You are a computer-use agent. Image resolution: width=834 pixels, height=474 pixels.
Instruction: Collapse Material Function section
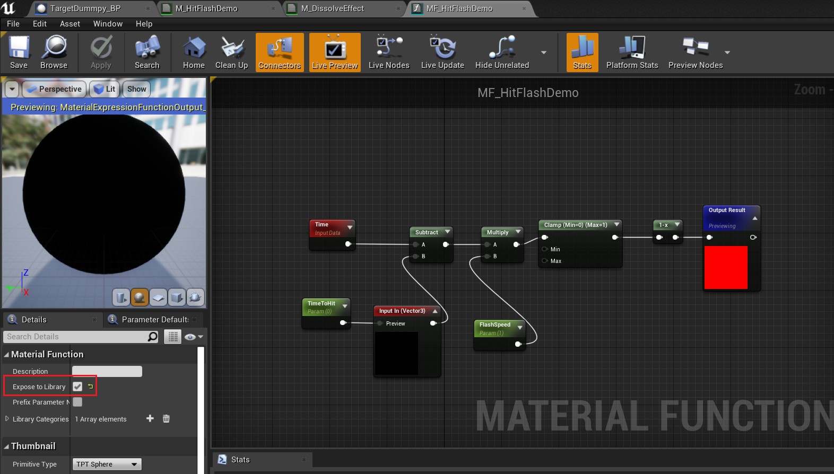pyautogui.click(x=6, y=354)
